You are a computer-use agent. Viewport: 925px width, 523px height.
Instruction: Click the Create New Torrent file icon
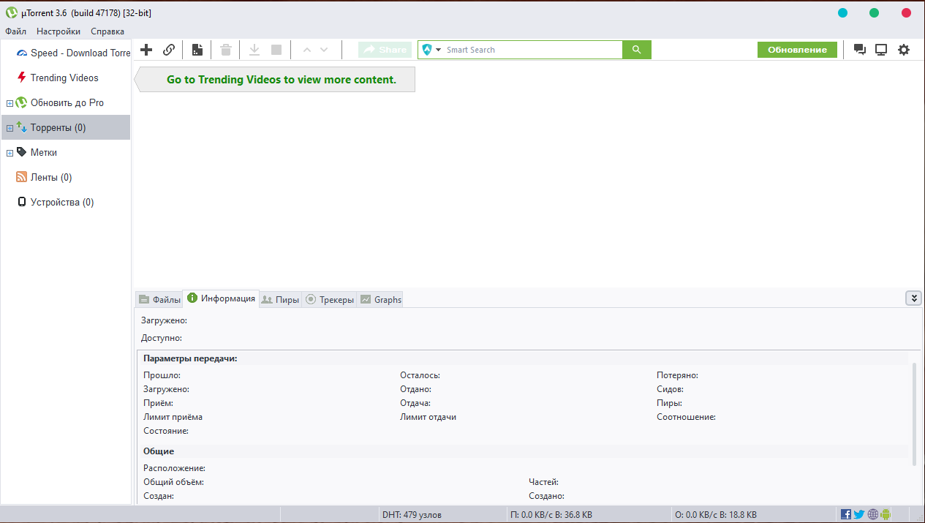point(197,50)
